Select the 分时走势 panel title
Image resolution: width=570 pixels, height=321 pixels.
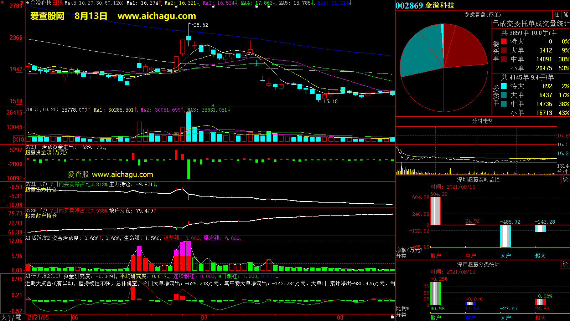coord(482,121)
